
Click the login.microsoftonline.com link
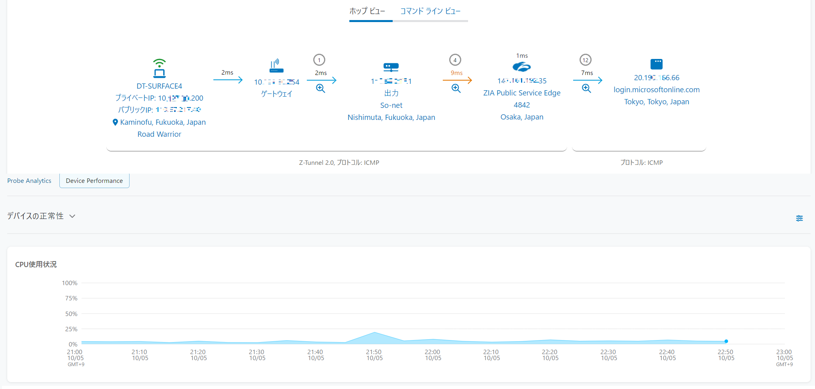657,90
